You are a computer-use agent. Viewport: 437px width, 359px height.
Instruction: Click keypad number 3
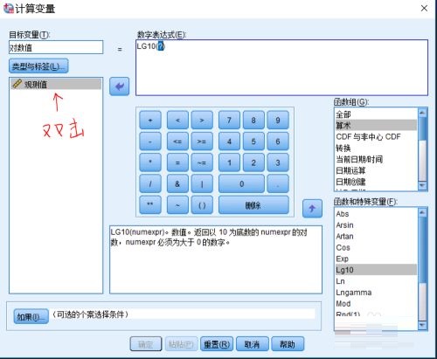(278, 162)
